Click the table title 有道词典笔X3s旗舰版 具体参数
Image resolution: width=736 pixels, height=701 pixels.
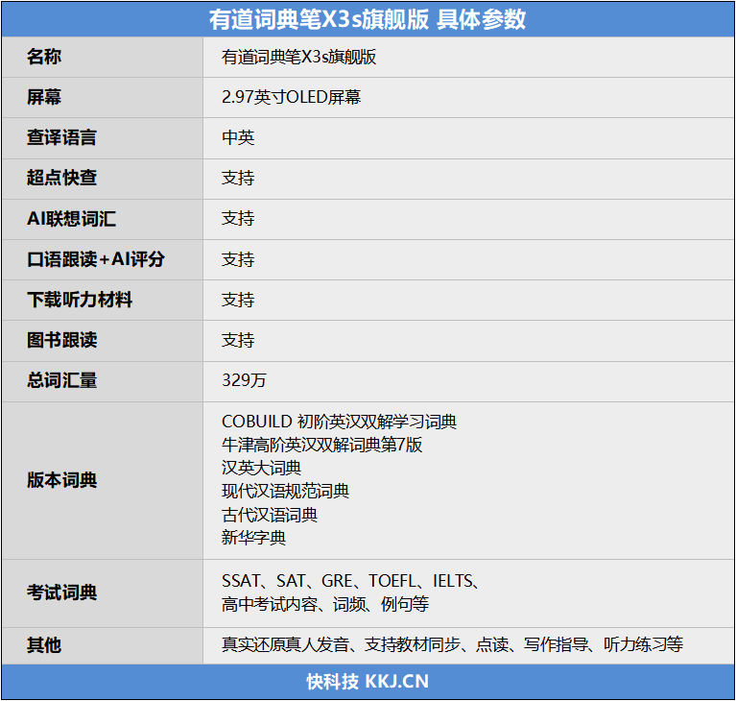pos(368,20)
